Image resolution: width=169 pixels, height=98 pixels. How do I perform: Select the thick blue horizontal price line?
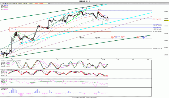coord(125,24)
